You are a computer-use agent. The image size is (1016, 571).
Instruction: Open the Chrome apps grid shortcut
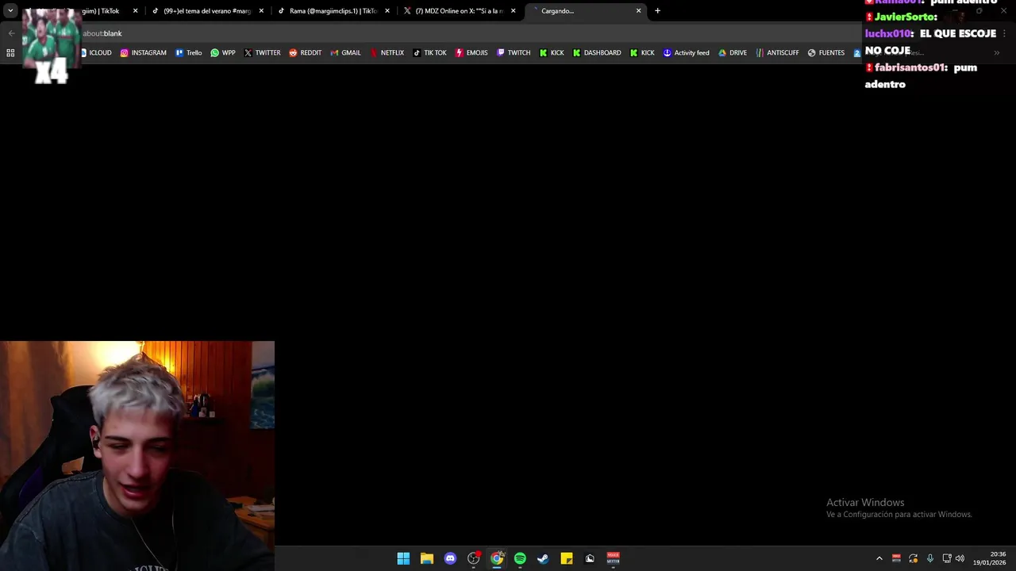(10, 53)
